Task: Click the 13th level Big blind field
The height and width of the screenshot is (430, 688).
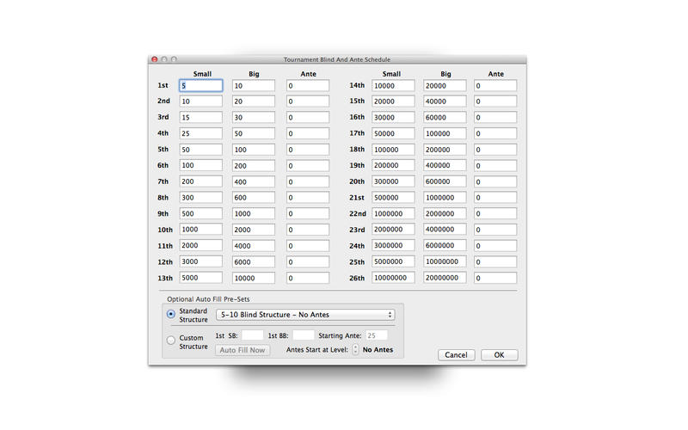Action: click(x=254, y=278)
